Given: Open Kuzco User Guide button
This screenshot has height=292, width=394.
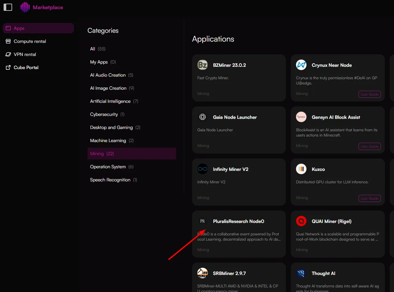Looking at the screenshot, I should [x=370, y=198].
